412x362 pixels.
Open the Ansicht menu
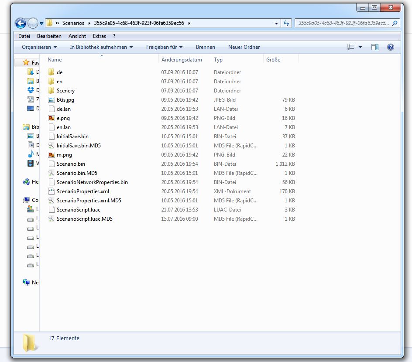point(77,36)
